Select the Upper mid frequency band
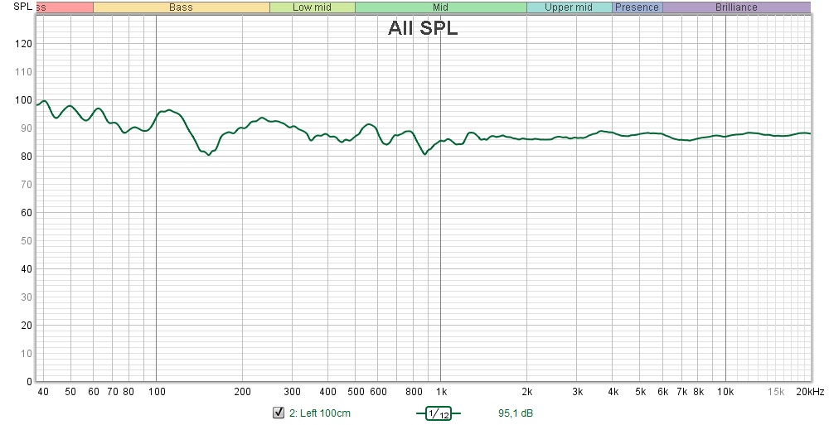 point(569,7)
